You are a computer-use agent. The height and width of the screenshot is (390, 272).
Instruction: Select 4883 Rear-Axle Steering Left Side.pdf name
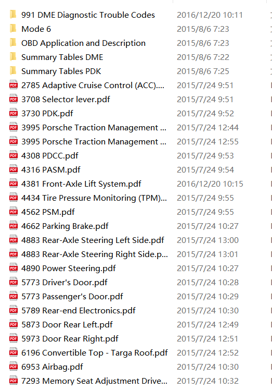(93, 240)
